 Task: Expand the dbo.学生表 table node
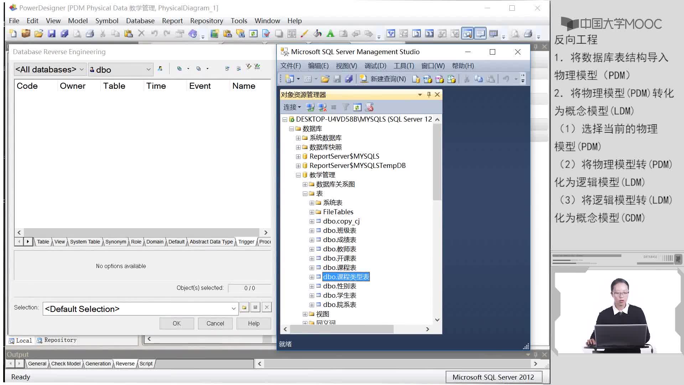coord(312,296)
